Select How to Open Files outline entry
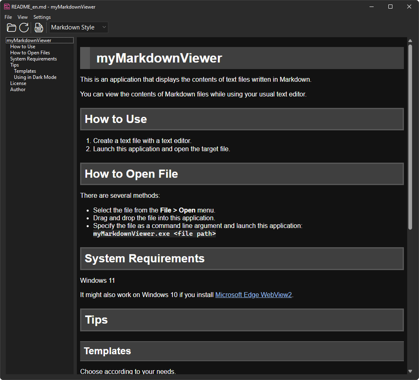Screen dimensions: 419x380 coord(30,53)
